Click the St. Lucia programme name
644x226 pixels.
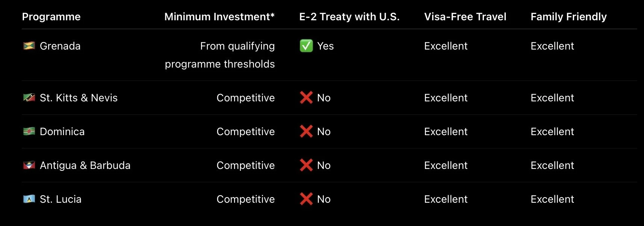pyautogui.click(x=60, y=199)
